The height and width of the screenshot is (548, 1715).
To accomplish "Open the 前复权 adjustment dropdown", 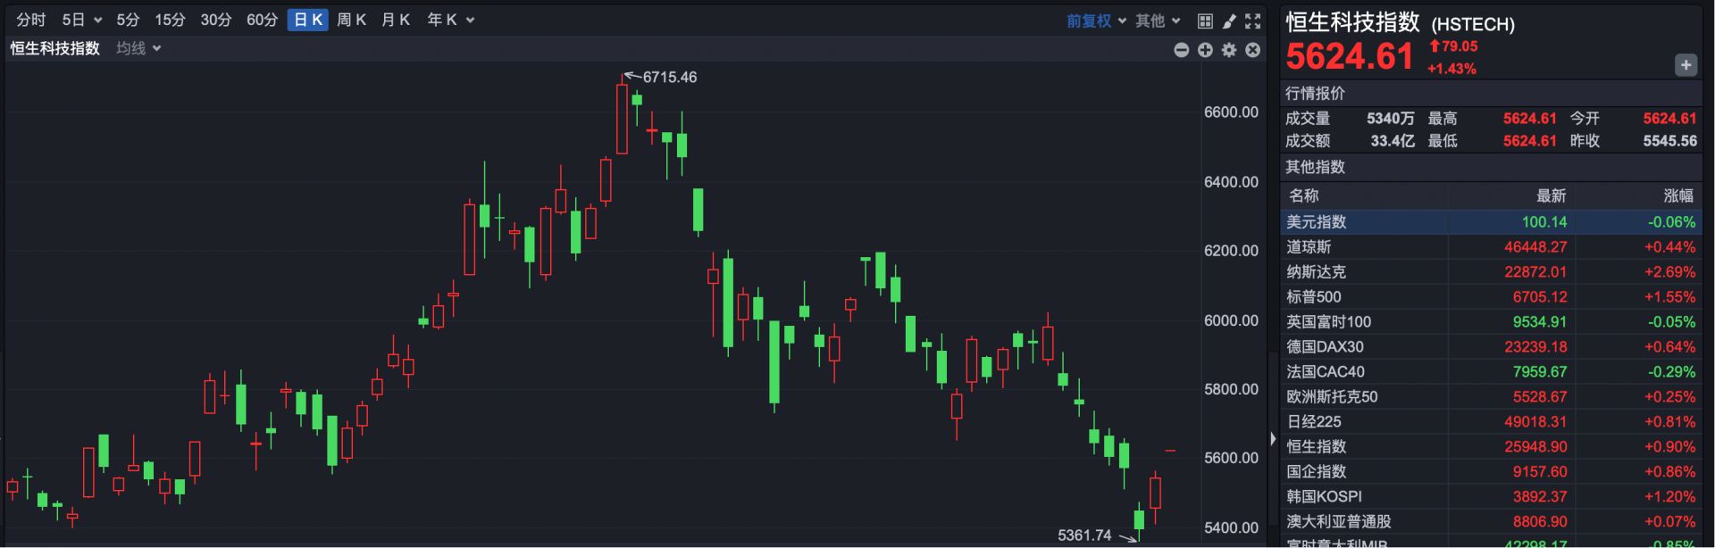I will [x=1096, y=21].
